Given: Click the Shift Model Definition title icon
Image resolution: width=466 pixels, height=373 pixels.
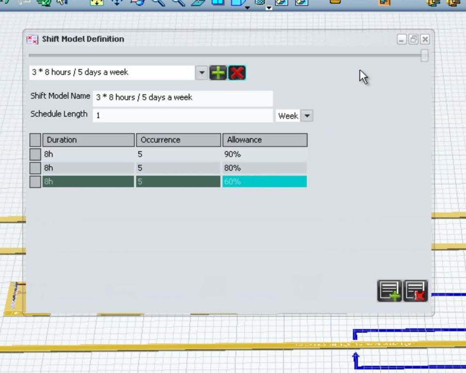Looking at the screenshot, I should coord(32,39).
